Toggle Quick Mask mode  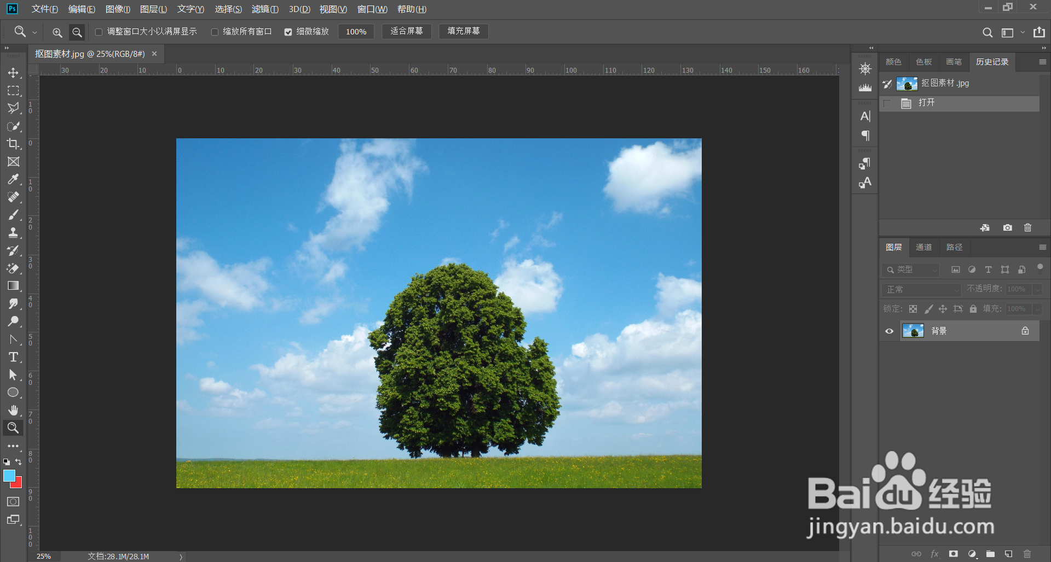(13, 501)
